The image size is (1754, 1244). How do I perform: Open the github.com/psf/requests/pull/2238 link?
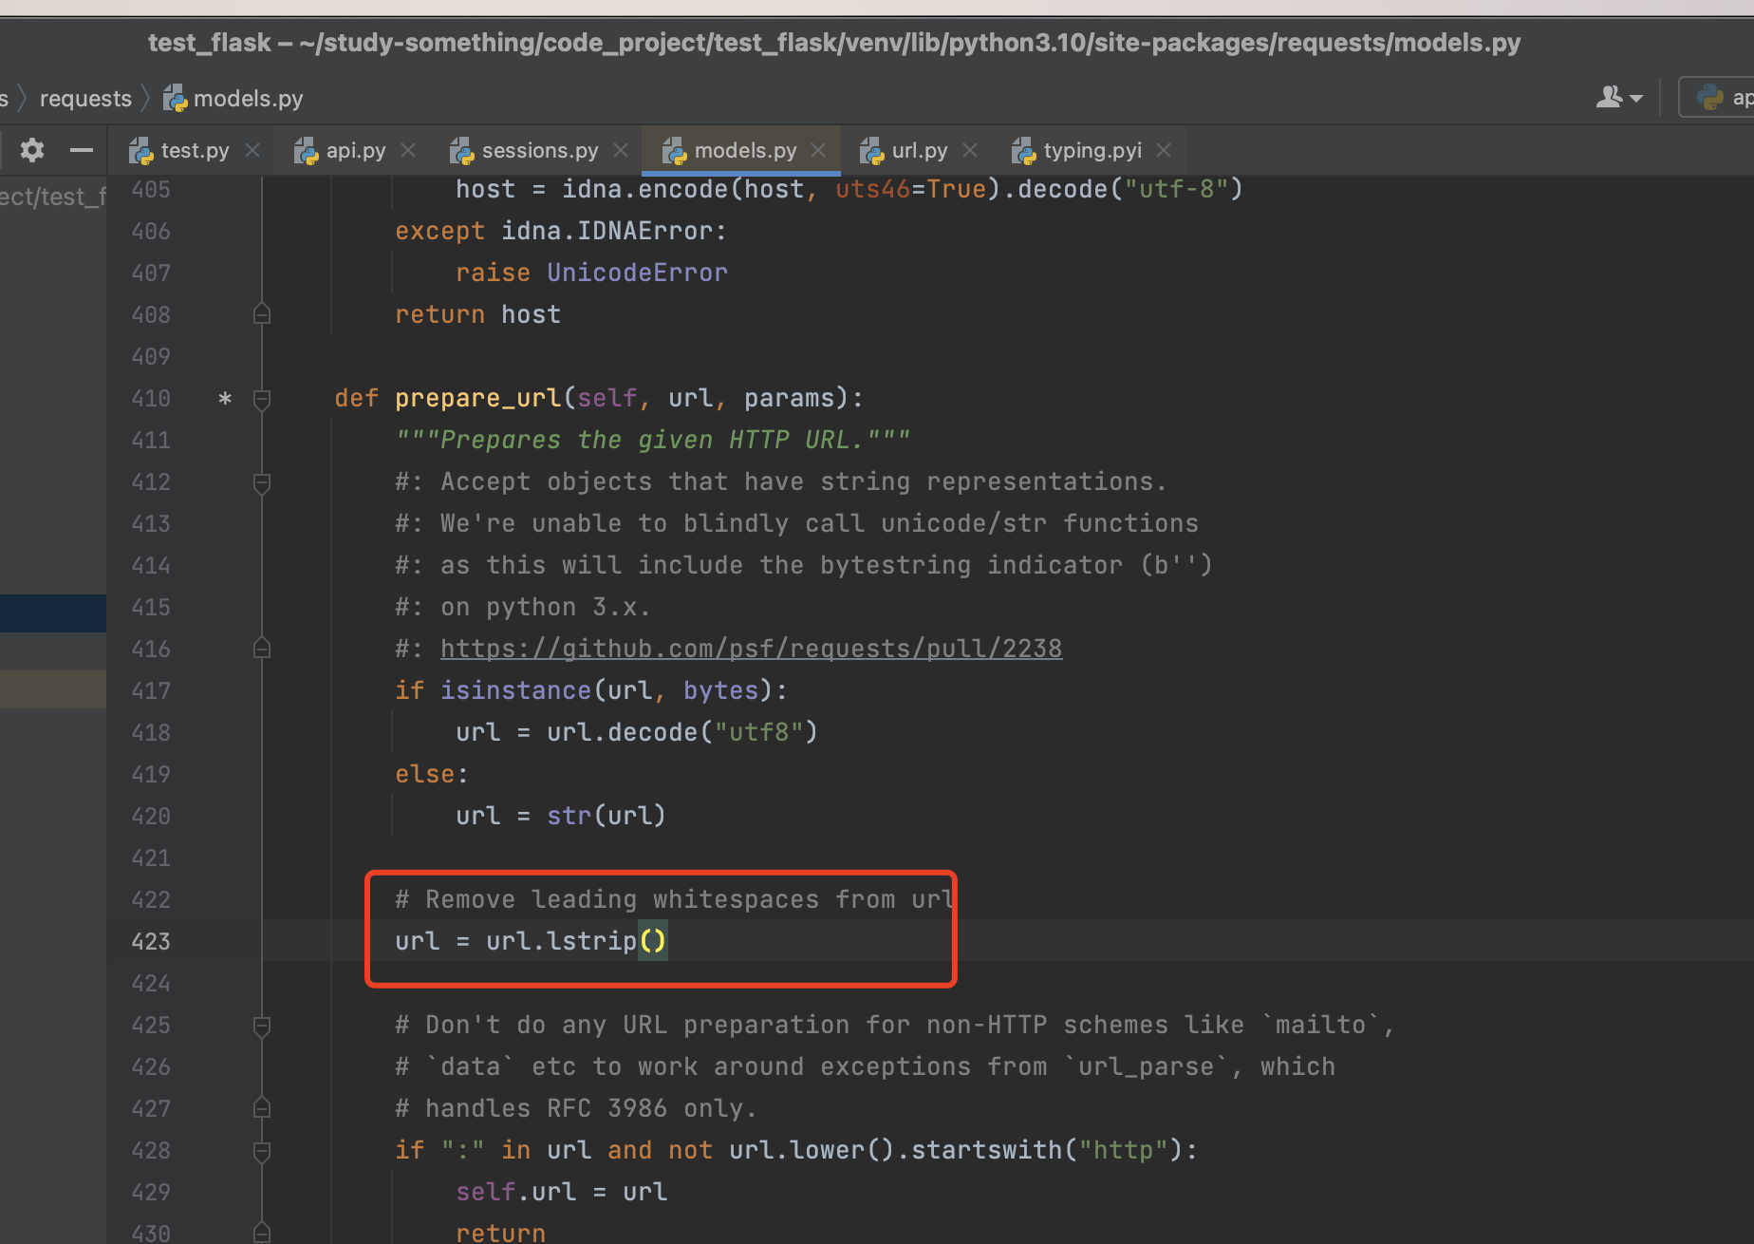pos(751,649)
